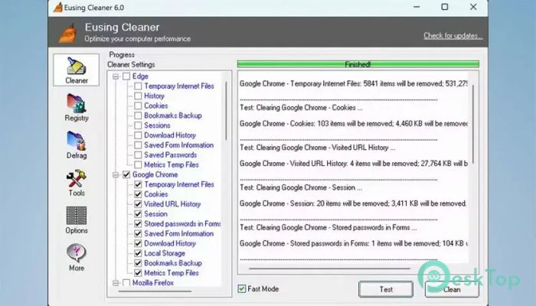Click the Finished progress bar

[x=358, y=64]
